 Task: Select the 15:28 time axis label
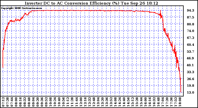point(137,102)
